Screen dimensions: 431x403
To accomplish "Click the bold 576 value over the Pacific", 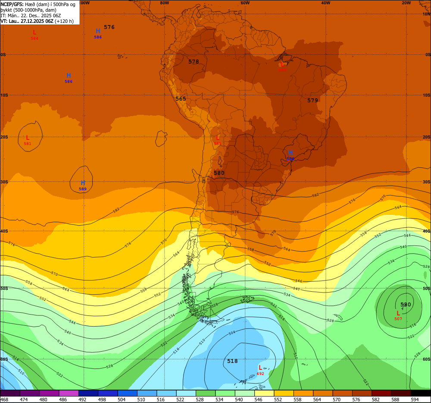I will click(109, 27).
